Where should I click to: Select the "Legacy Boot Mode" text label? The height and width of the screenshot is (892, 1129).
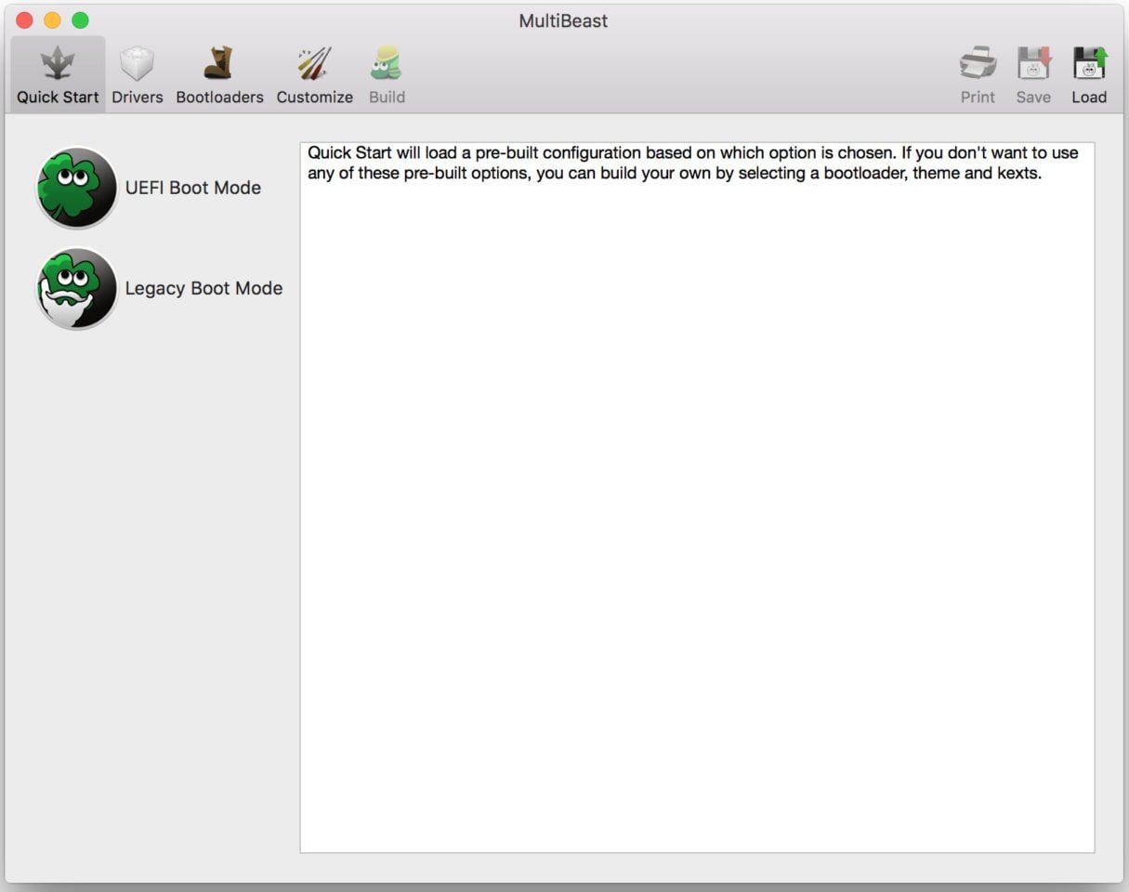click(x=203, y=288)
